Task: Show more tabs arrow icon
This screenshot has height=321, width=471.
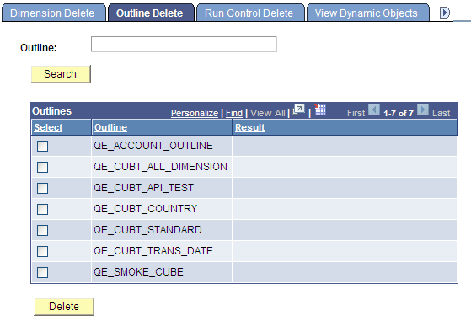Action: (x=445, y=13)
